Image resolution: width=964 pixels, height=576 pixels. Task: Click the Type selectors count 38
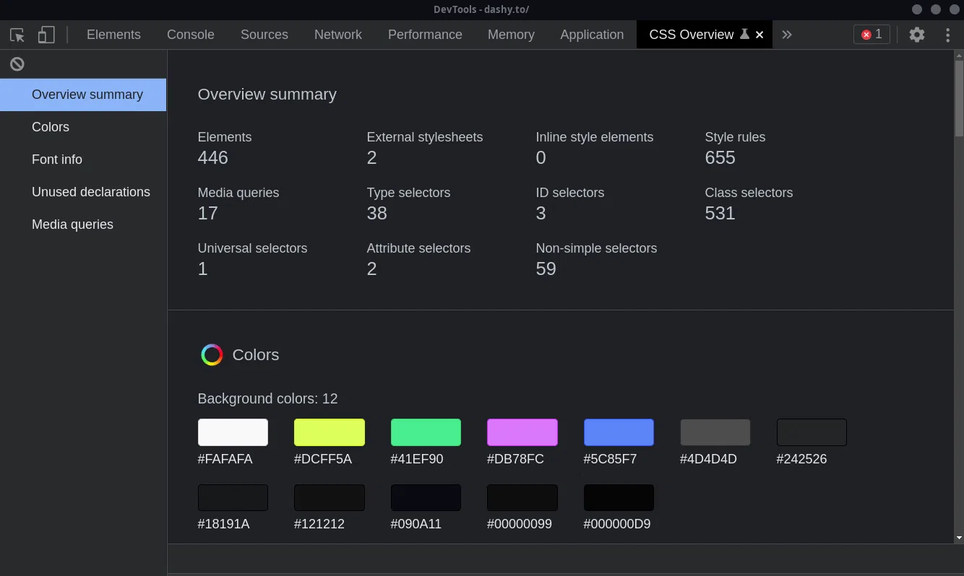(377, 214)
